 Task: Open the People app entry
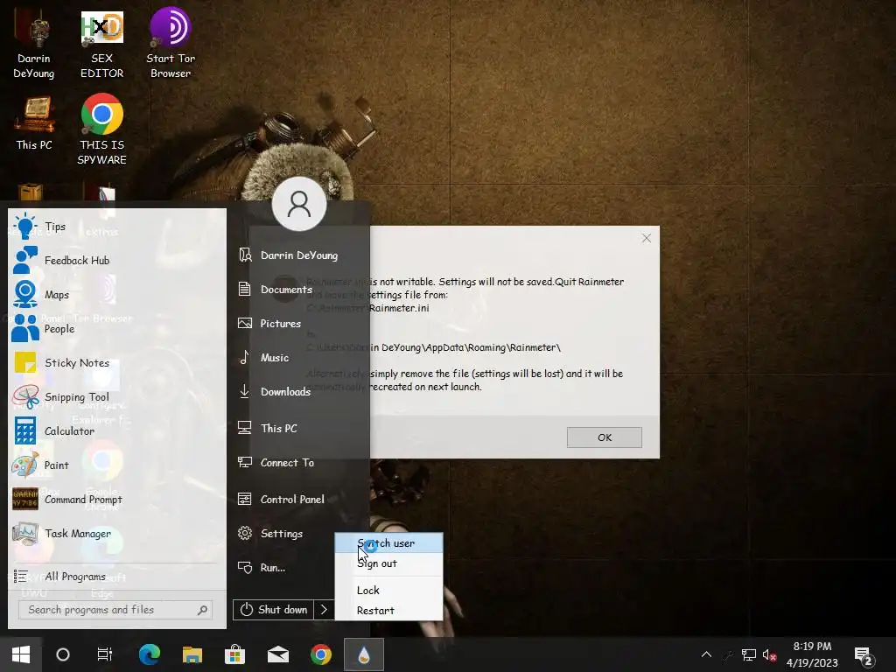tap(116, 329)
